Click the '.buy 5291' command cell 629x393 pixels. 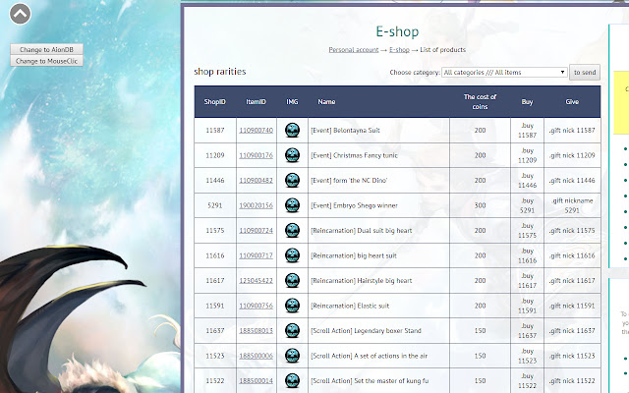coord(527,205)
